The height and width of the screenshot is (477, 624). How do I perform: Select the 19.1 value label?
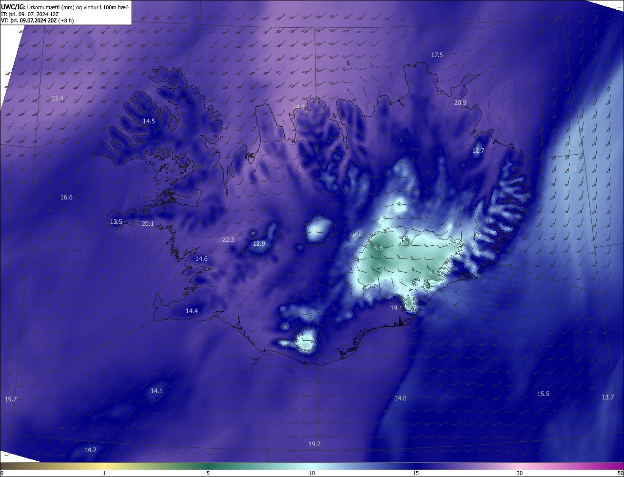396,308
